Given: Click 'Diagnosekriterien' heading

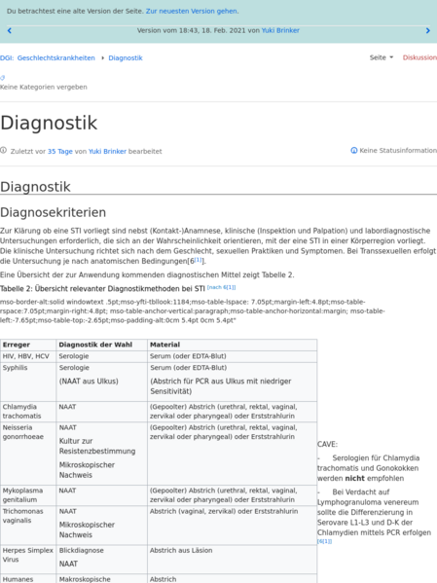Looking at the screenshot, I should point(54,212).
